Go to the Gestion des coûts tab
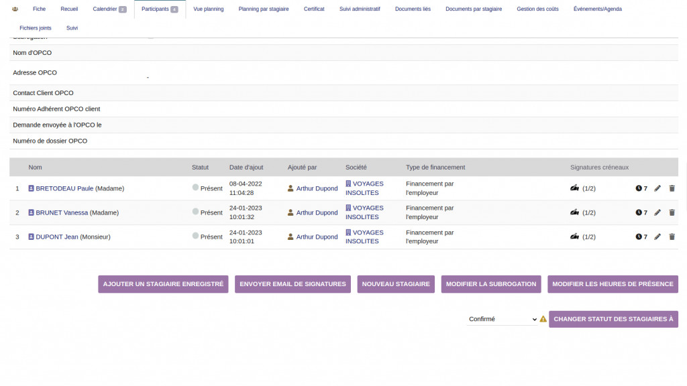The image size is (687, 386). 537,9
